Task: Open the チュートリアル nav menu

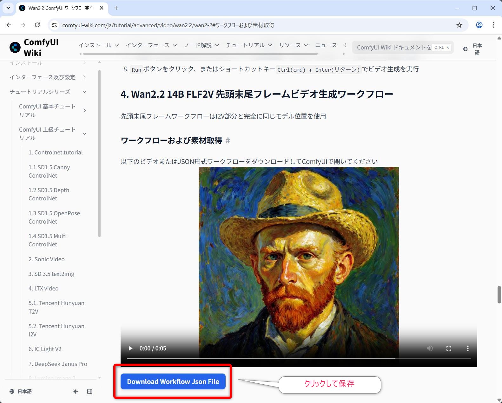Action: (249, 45)
